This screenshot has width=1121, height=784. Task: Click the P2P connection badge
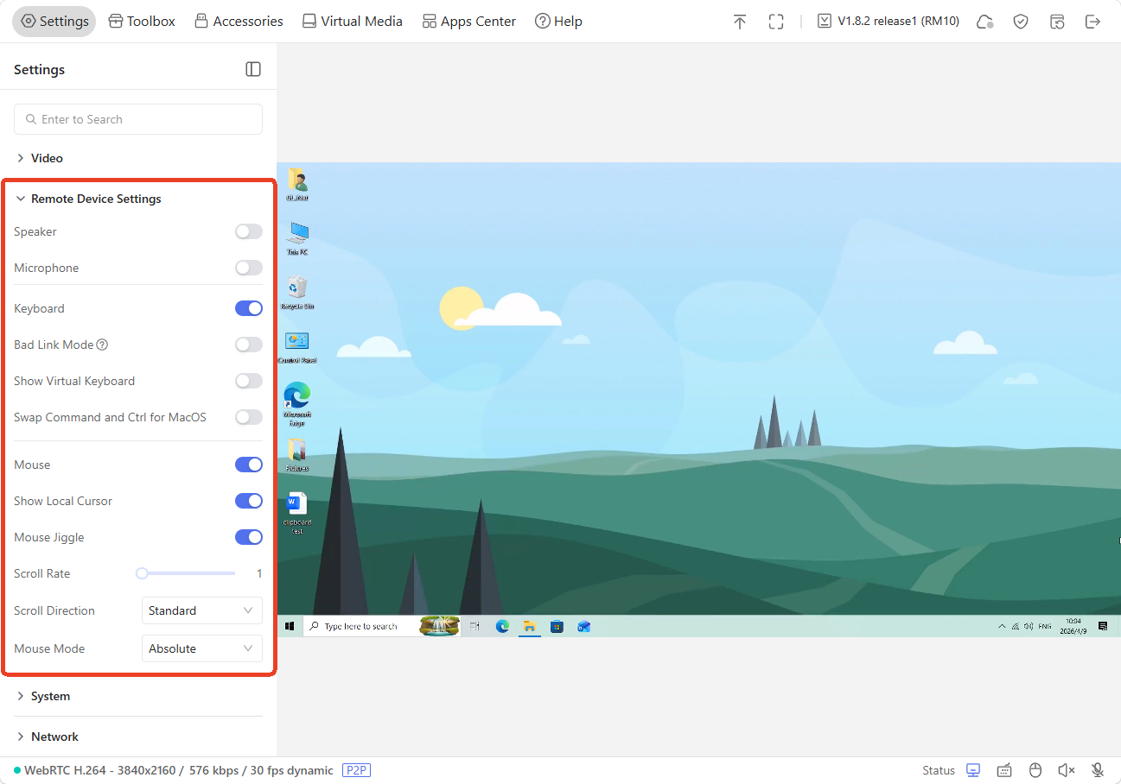356,770
